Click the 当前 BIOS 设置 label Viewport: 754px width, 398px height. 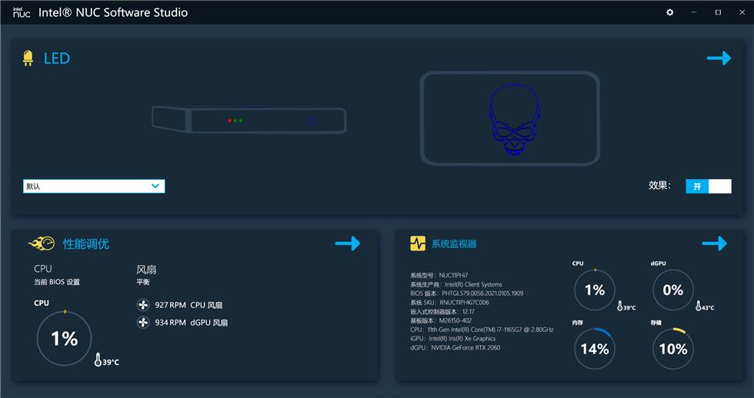click(57, 282)
